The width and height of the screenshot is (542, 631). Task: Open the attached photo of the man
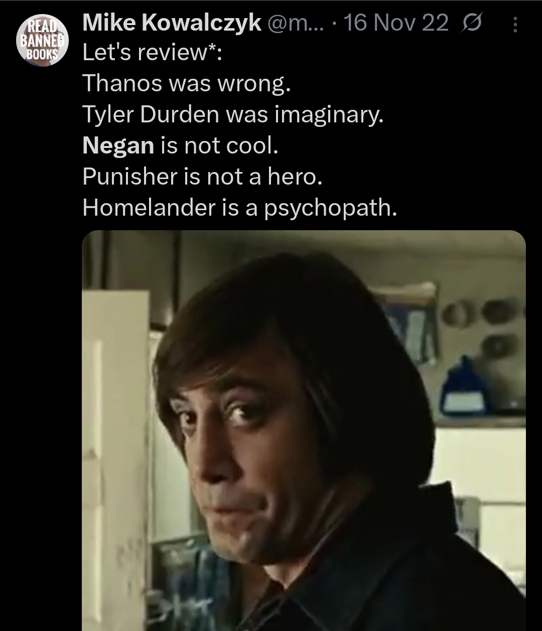[x=304, y=430]
